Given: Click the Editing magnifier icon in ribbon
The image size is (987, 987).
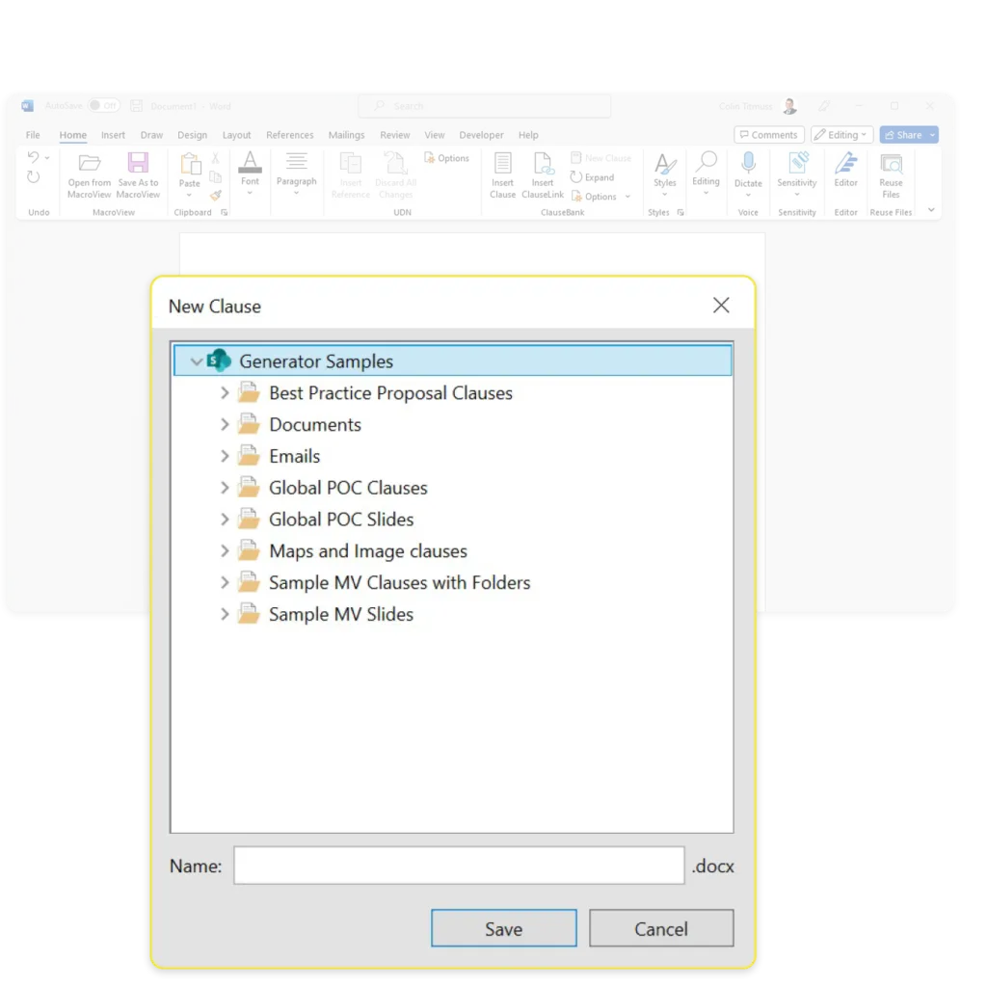Looking at the screenshot, I should (706, 162).
